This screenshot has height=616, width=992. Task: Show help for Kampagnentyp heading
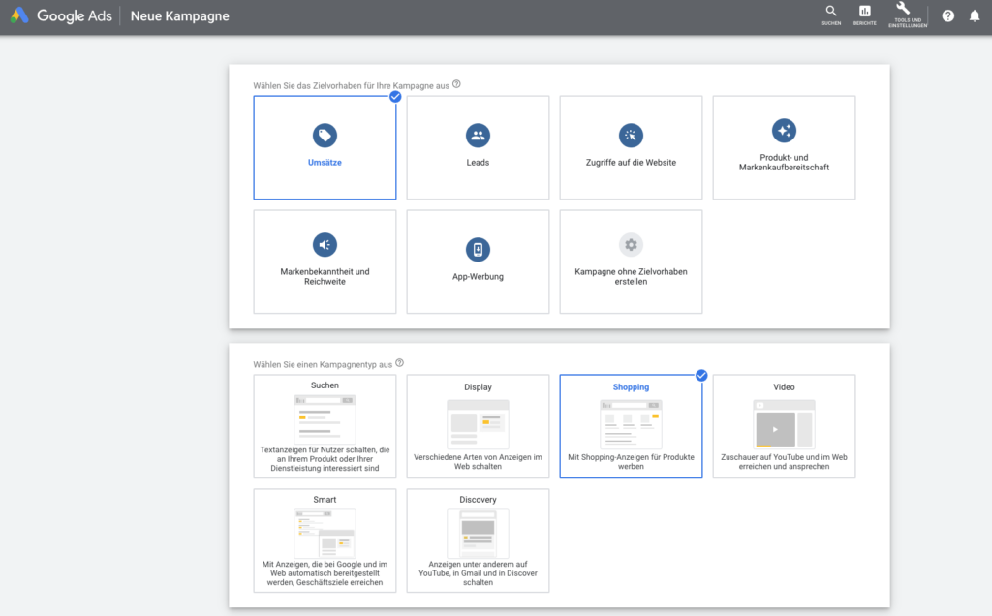pos(400,363)
